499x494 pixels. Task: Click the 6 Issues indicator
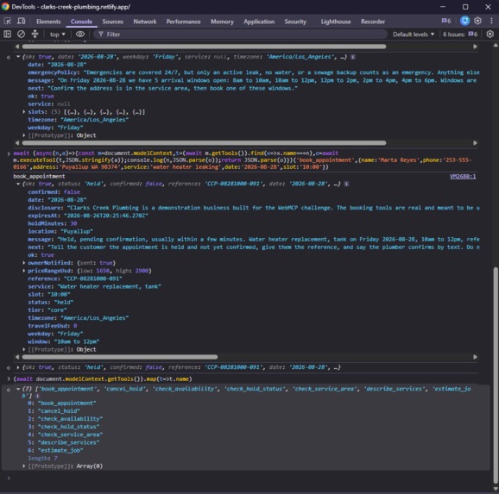click(460, 34)
